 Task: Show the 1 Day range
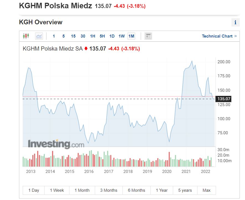(x=33, y=190)
